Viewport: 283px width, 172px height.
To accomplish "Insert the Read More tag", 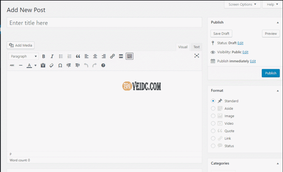I will point(121,56).
